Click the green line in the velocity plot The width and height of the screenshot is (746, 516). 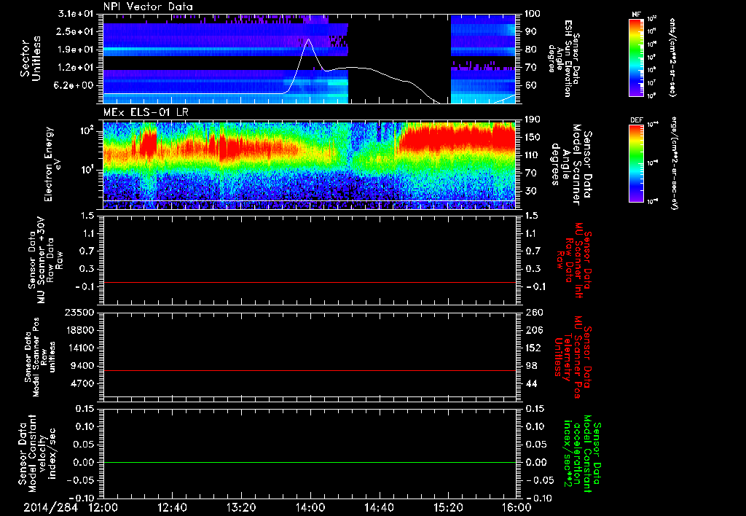pos(309,462)
